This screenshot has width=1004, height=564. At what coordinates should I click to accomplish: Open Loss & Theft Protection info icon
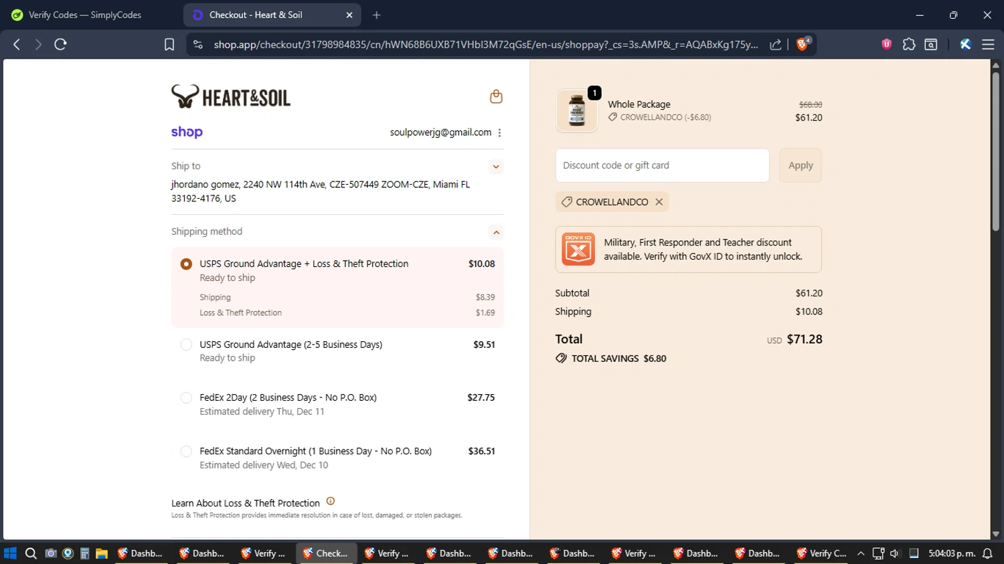pyautogui.click(x=331, y=501)
